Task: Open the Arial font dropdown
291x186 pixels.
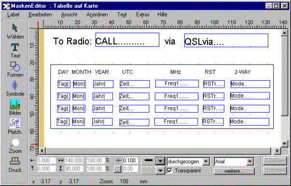Action: (x=250, y=162)
